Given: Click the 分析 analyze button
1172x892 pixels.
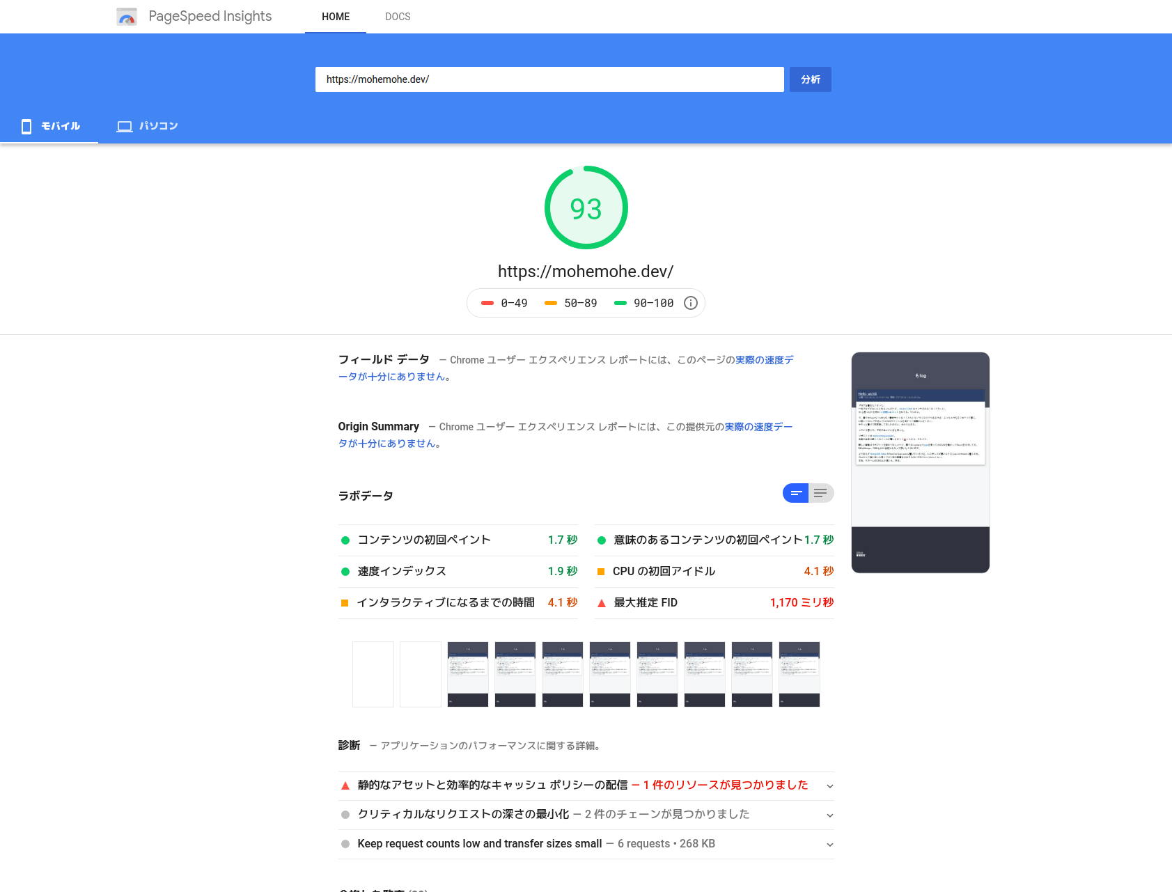Looking at the screenshot, I should pos(811,79).
